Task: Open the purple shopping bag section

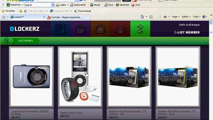Action: pyautogui.click(x=81, y=29)
